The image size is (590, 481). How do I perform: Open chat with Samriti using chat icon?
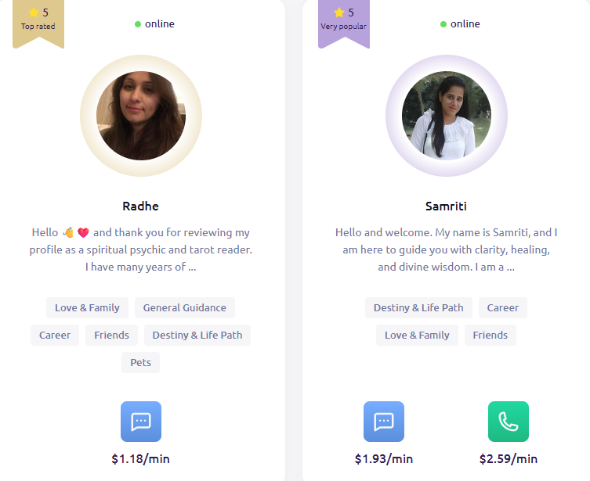point(384,422)
